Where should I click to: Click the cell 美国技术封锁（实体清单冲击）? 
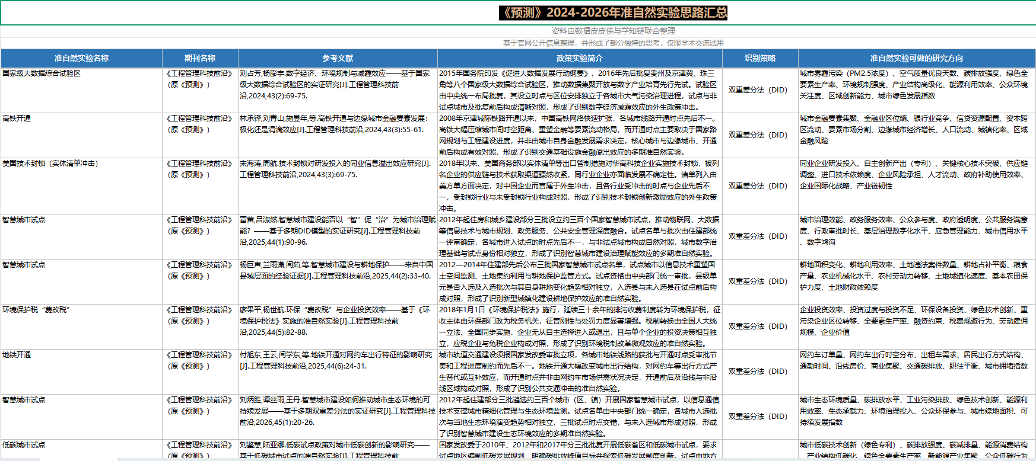[81, 186]
